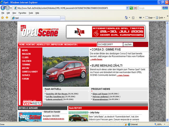This screenshot has width=169, height=127.
Task: Open the Edit menu
Action: point(8,13)
